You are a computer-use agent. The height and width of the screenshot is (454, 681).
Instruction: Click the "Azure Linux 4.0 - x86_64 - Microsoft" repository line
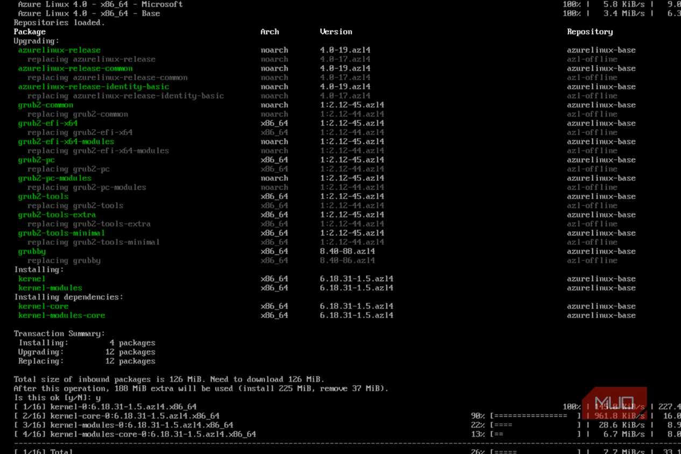pos(100,4)
